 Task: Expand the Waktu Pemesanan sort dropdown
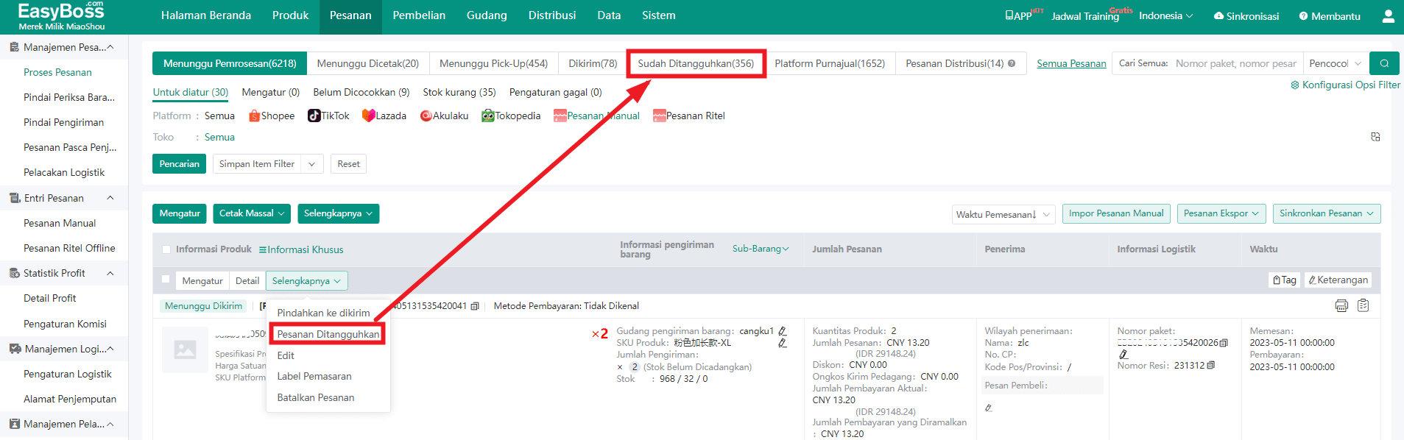pyautogui.click(x=1003, y=214)
